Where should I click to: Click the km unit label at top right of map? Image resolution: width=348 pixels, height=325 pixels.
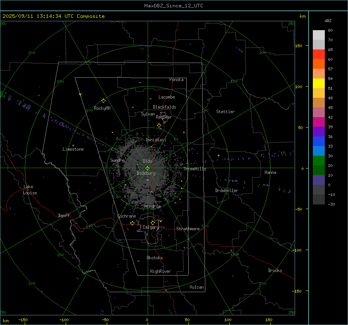[x=302, y=16]
